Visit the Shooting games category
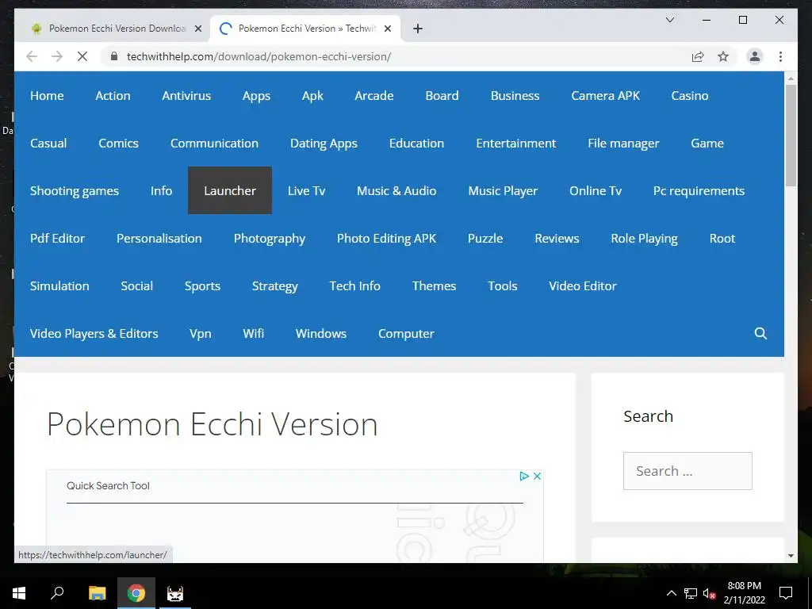Screen dimensions: 812x609 [74, 190]
